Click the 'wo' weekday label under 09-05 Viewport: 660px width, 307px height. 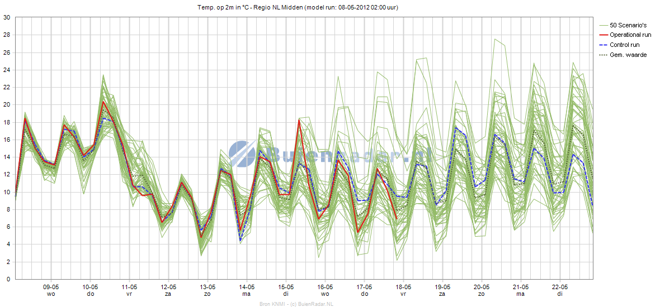click(x=51, y=294)
